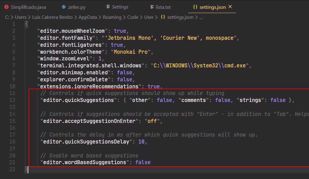309x179 pixels.
Task: Click the JSON braces icon in the breadcrumb
Action: click(x=163, y=17)
